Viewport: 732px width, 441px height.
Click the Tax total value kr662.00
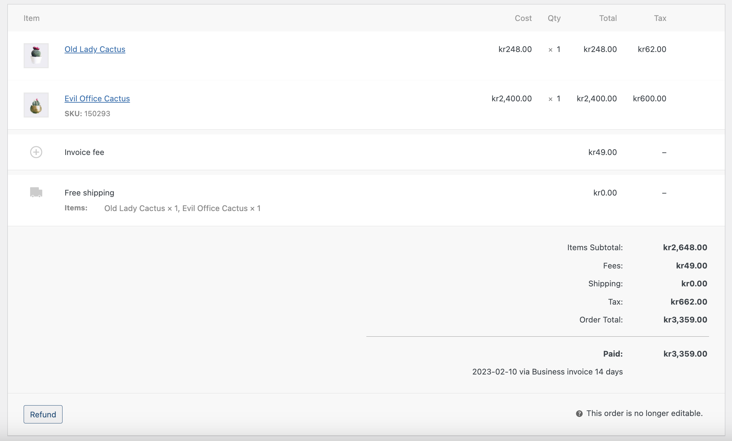689,302
